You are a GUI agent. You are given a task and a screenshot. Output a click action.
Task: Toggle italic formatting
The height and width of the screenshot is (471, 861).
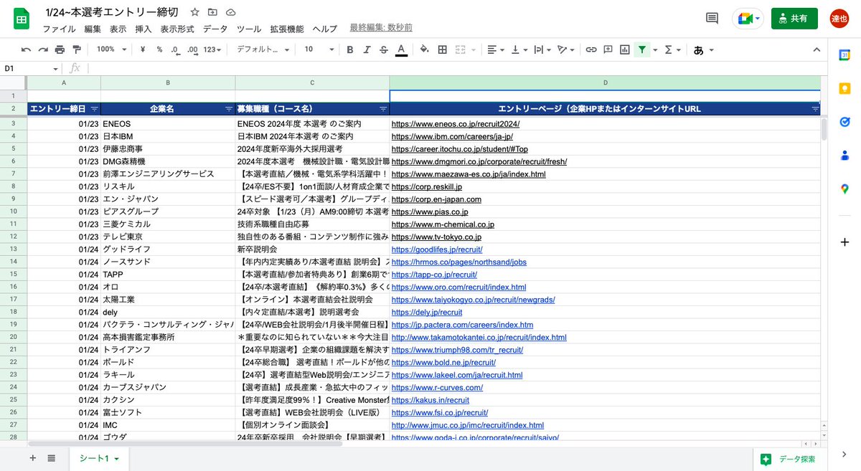pos(367,49)
